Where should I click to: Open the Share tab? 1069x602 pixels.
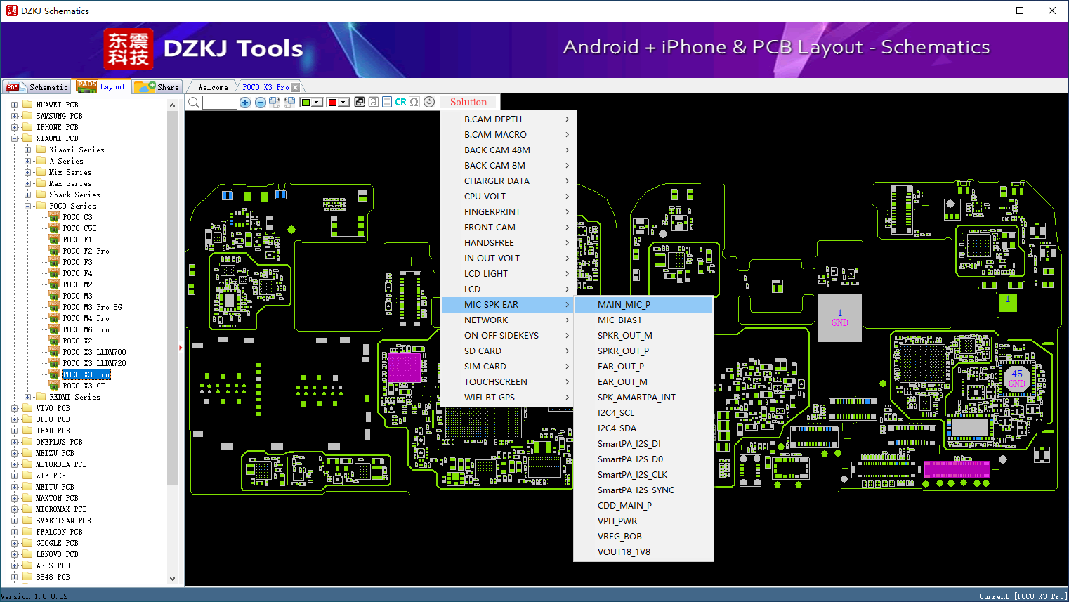click(157, 87)
